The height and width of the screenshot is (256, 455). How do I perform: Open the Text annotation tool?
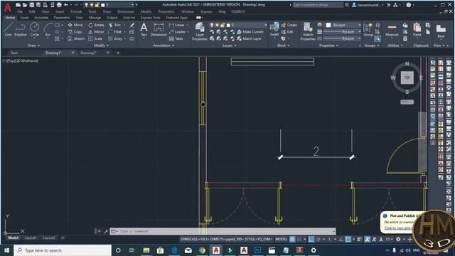(144, 30)
